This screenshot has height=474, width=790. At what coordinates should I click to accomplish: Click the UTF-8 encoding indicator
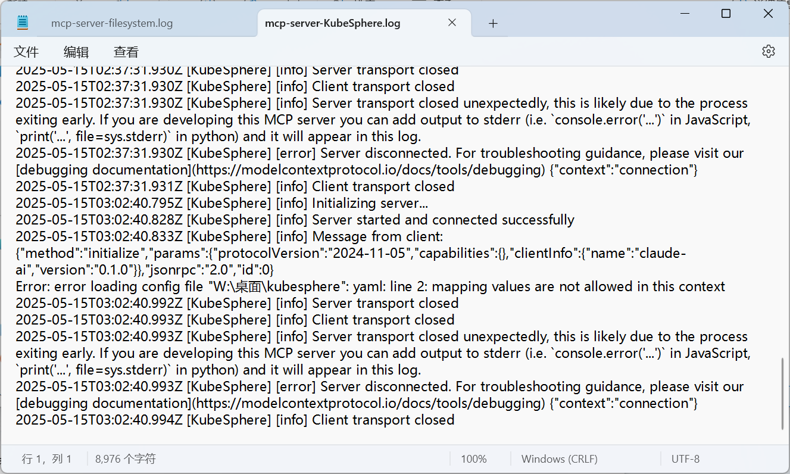point(686,459)
